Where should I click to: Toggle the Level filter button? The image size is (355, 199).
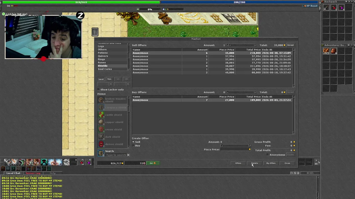[101, 79]
